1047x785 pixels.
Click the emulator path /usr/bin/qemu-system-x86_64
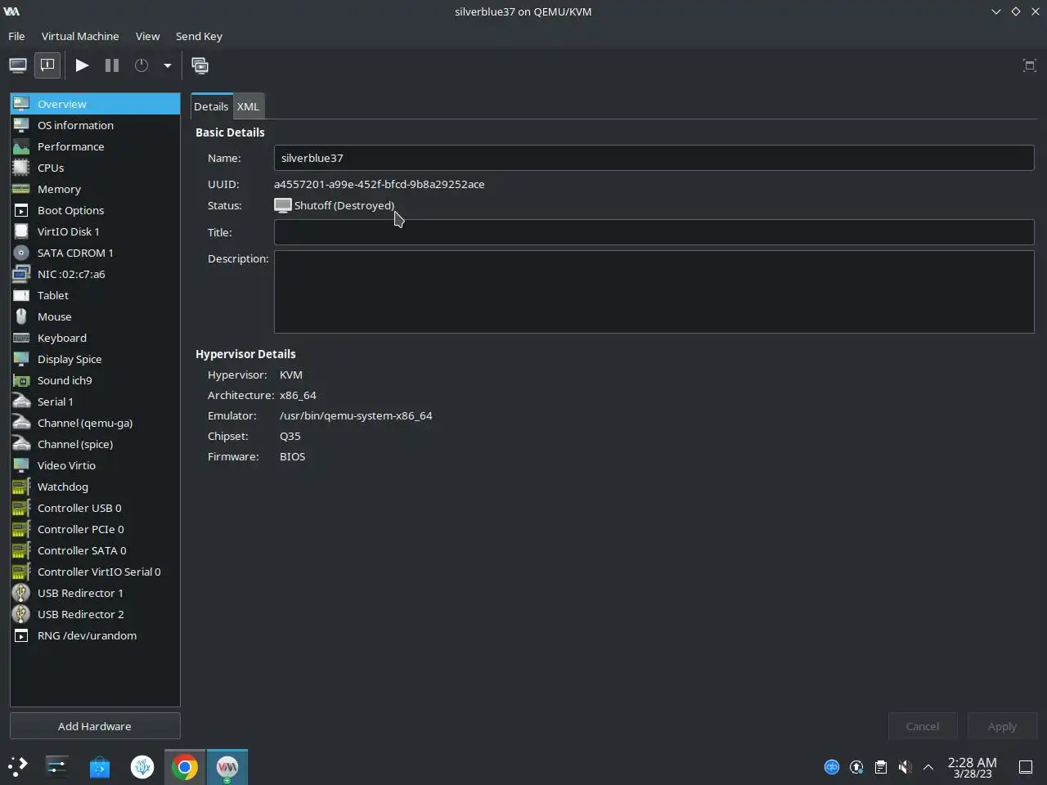click(356, 415)
